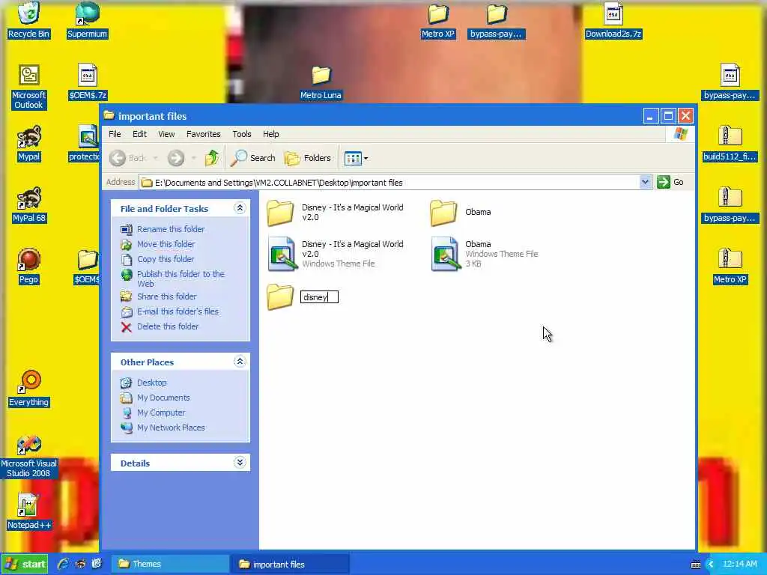Collapse the Other Places panel
This screenshot has height=575, width=767.
click(x=240, y=362)
